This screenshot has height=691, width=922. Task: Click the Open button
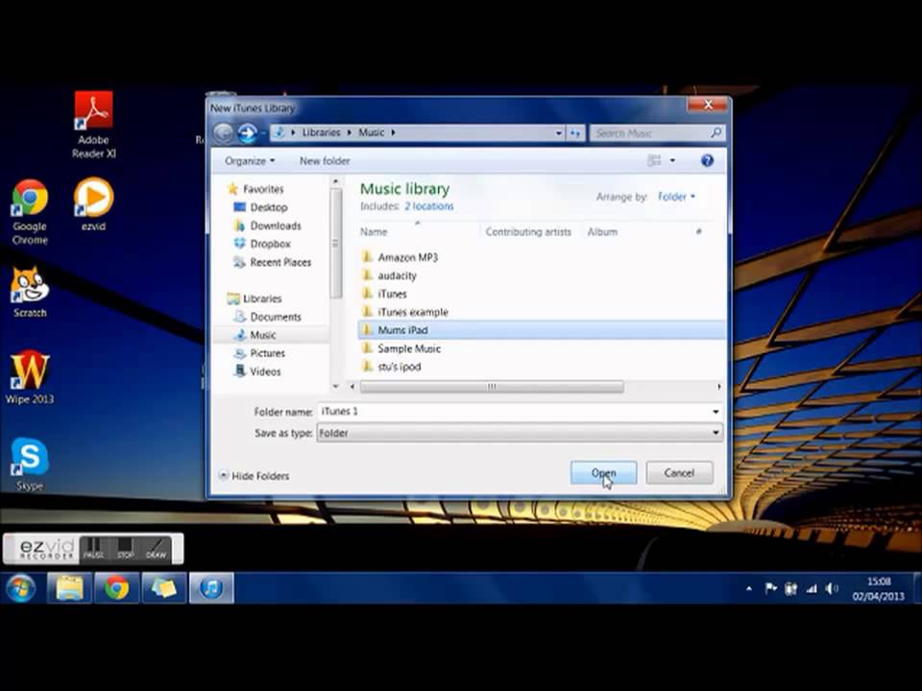point(603,473)
